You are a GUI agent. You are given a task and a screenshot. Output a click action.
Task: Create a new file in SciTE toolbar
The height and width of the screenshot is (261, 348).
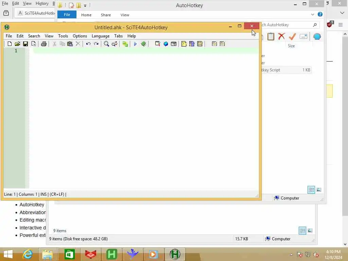(x=9, y=44)
